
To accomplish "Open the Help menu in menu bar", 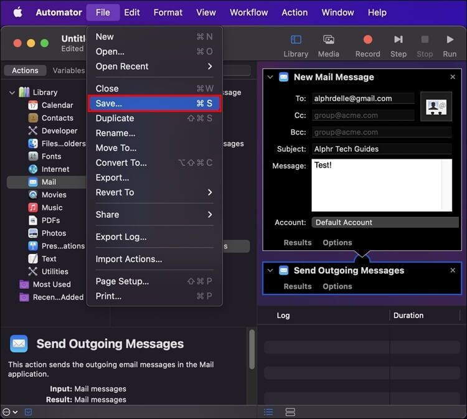I will [377, 12].
